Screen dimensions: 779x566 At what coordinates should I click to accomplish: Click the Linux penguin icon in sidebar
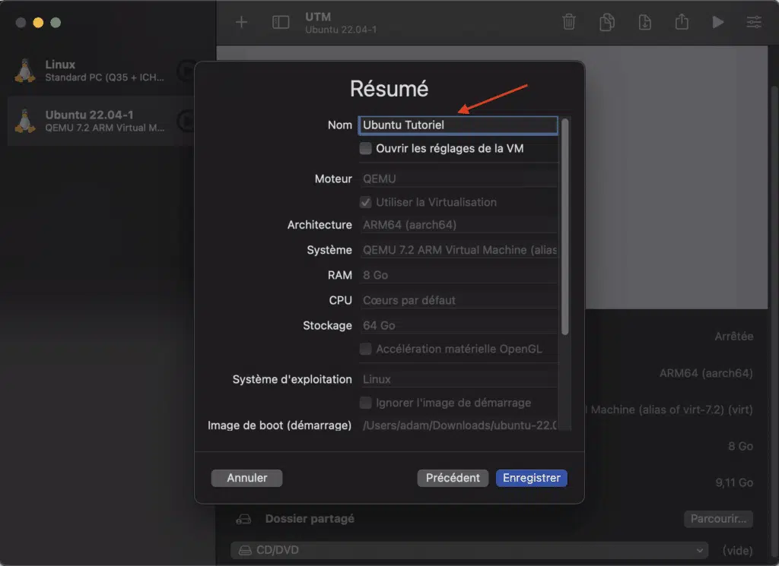(25, 71)
